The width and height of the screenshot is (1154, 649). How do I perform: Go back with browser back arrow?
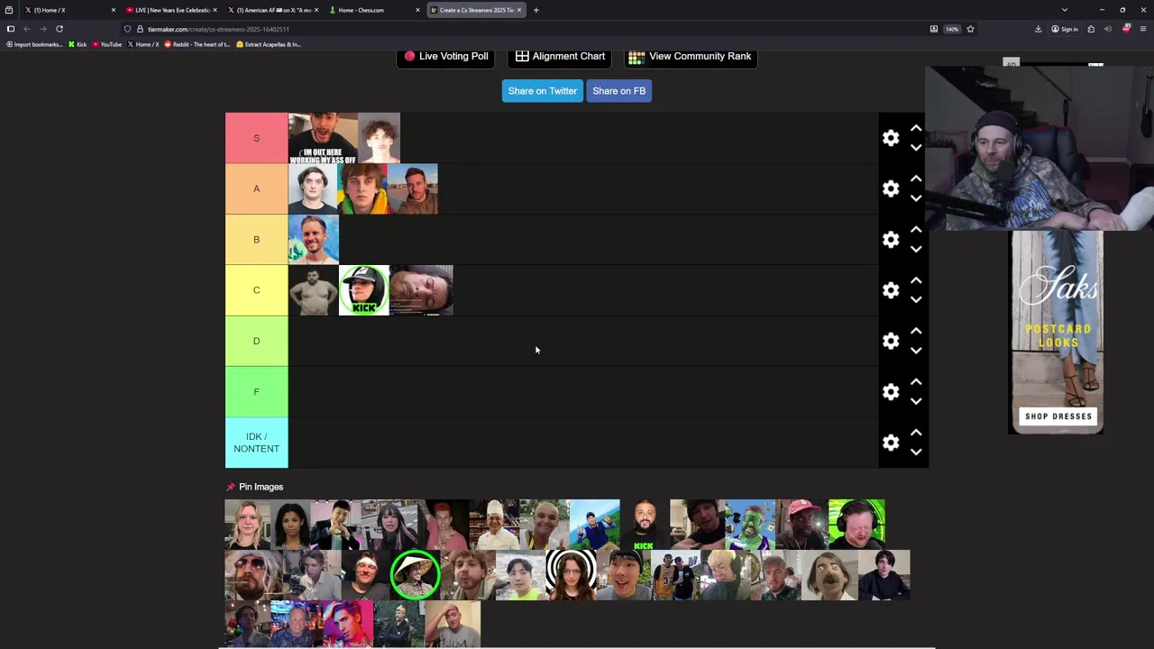[x=27, y=29]
